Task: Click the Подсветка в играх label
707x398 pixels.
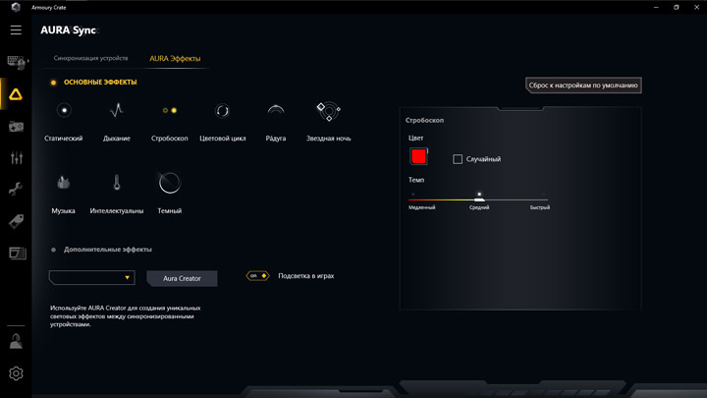Action: click(306, 276)
